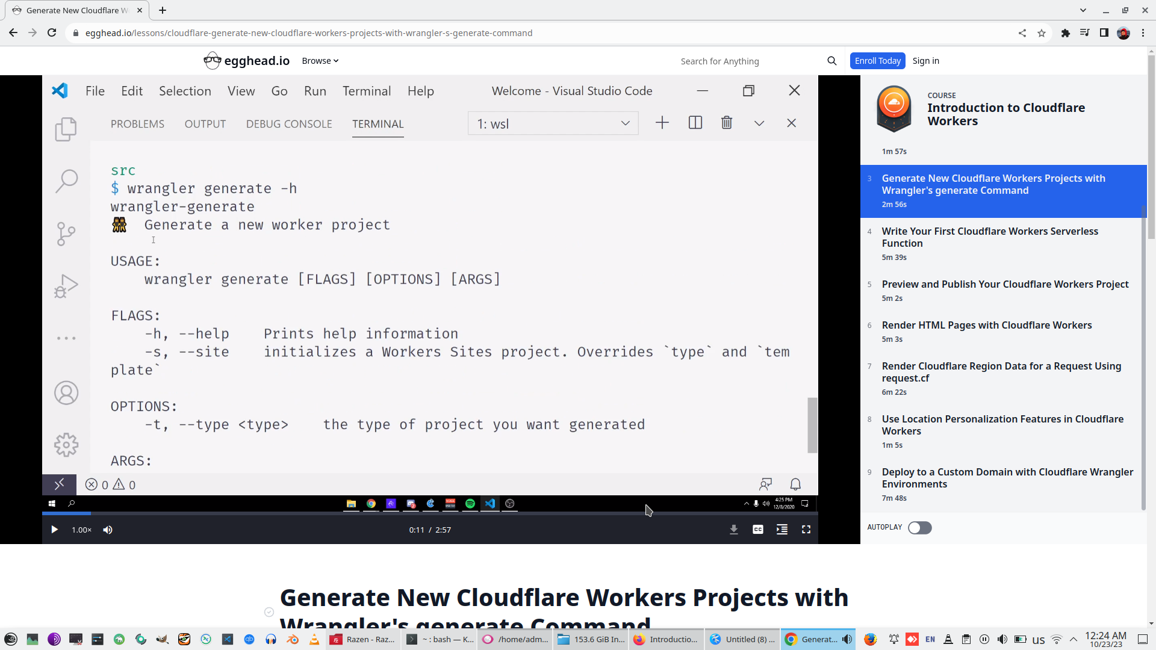Open the Sign in link
The height and width of the screenshot is (650, 1156).
[x=925, y=60]
